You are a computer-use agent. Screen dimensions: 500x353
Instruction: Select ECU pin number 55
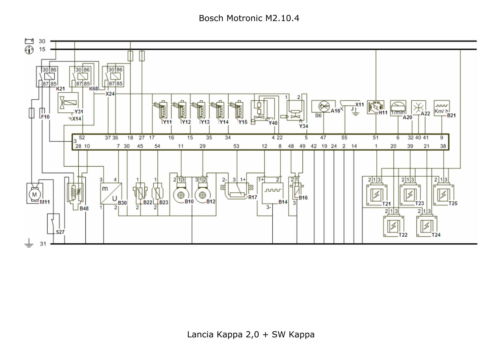[344, 137]
